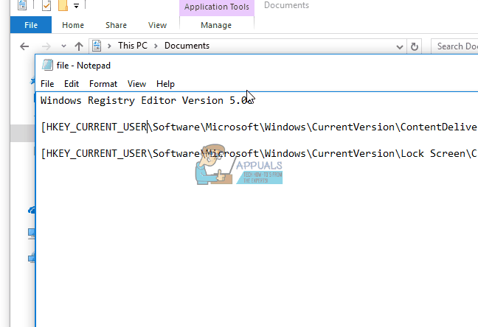Refresh the Documents folder view
478x327 pixels.
(415, 46)
